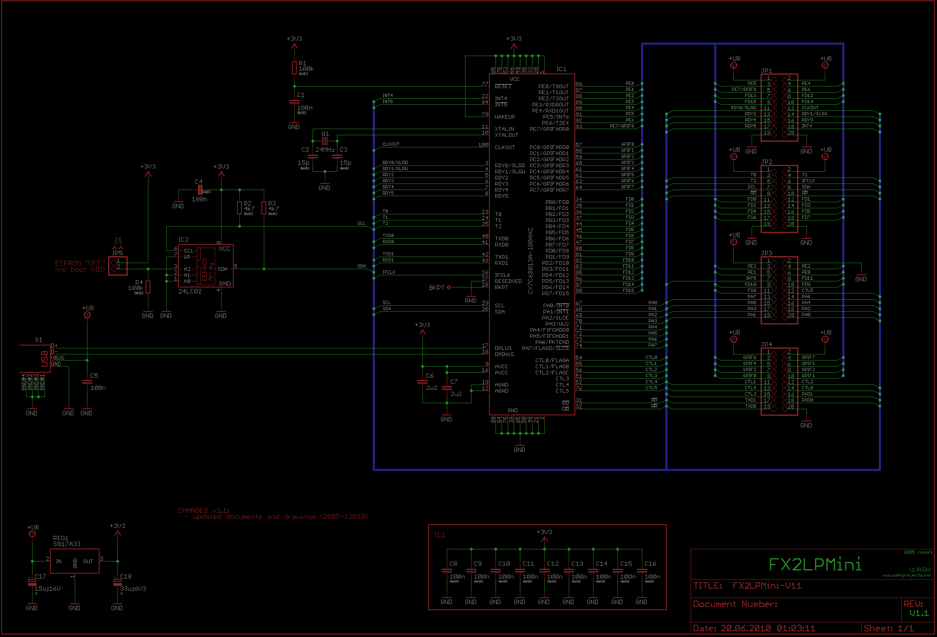Image resolution: width=937 pixels, height=637 pixels.
Task: Select decoupling capacitor C8
Action: 447,570
